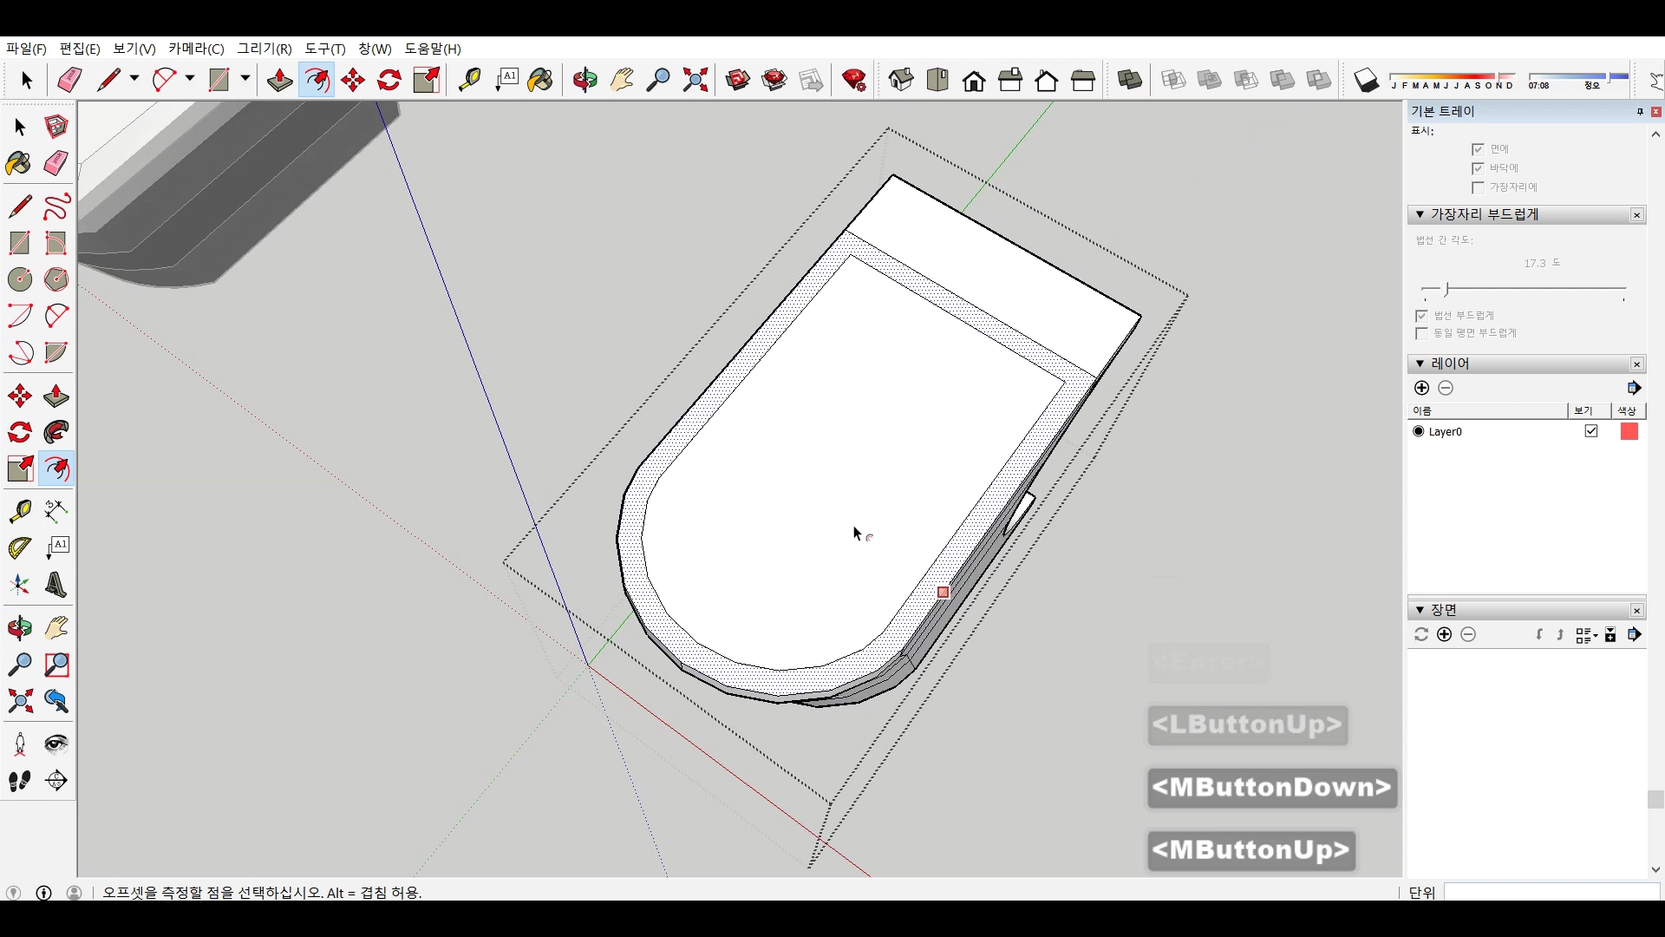The height and width of the screenshot is (937, 1665).
Task: Choose the Follow Me tool in left toolbar
Action: click(x=56, y=432)
